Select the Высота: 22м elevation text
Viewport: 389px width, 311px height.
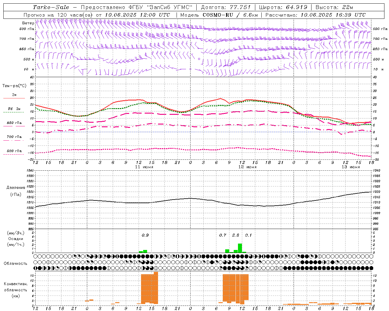point(334,7)
